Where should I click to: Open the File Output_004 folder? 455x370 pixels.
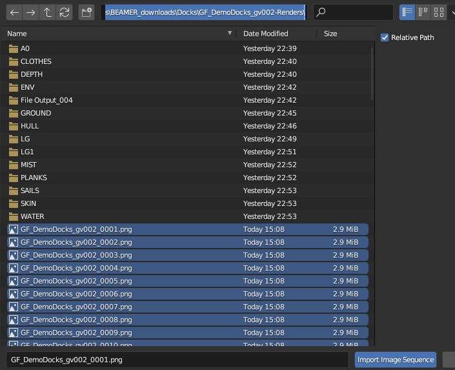(188, 100)
